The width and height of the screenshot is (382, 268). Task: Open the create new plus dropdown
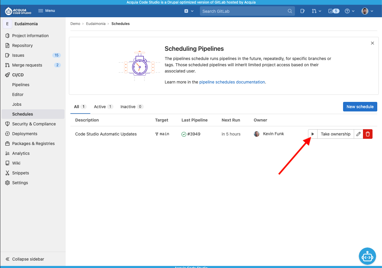tap(189, 11)
